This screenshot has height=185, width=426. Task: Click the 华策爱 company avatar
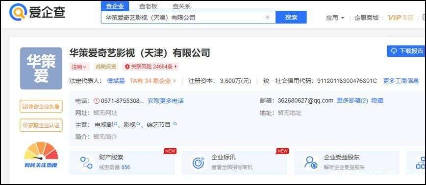41,69
